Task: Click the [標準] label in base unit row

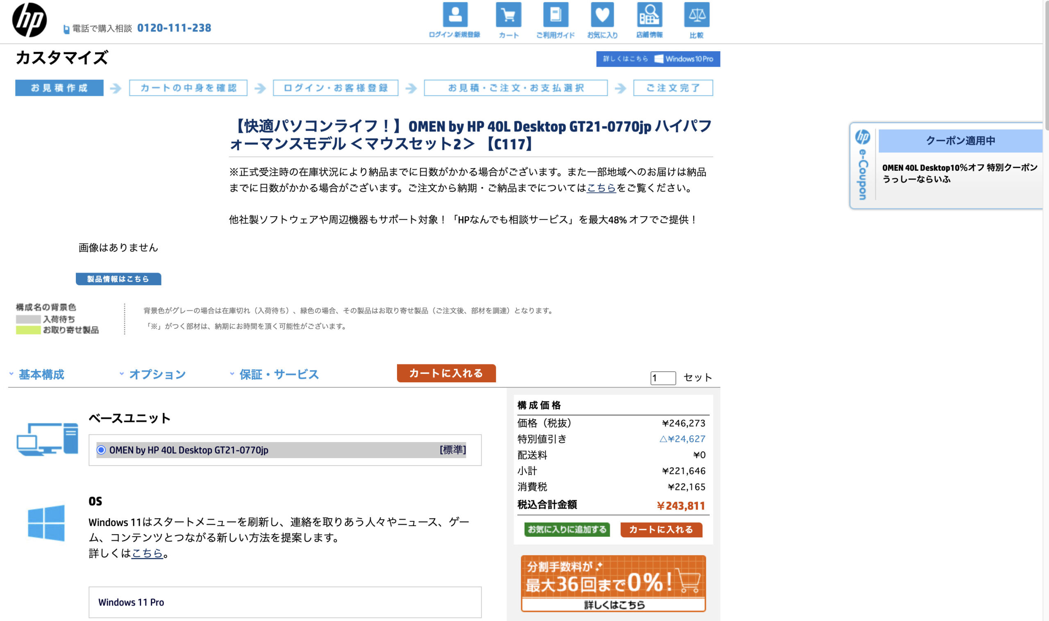Action: 453,450
